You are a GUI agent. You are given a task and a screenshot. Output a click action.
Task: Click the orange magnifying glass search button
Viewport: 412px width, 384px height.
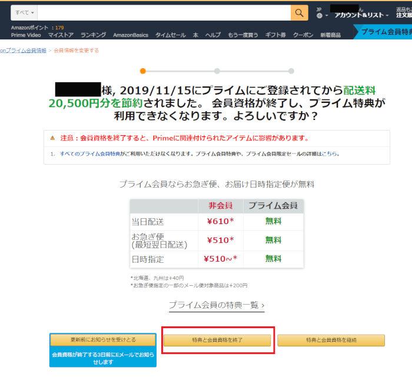click(x=299, y=12)
